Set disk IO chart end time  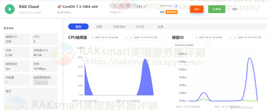[250, 37]
